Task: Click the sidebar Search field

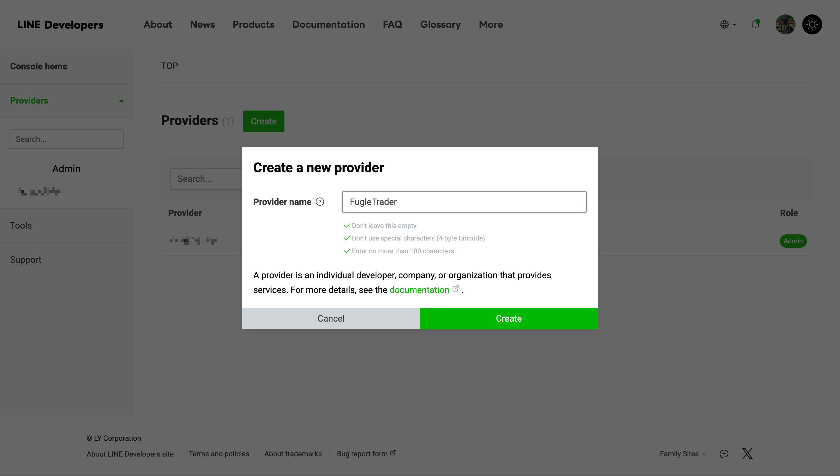Action: (x=66, y=139)
